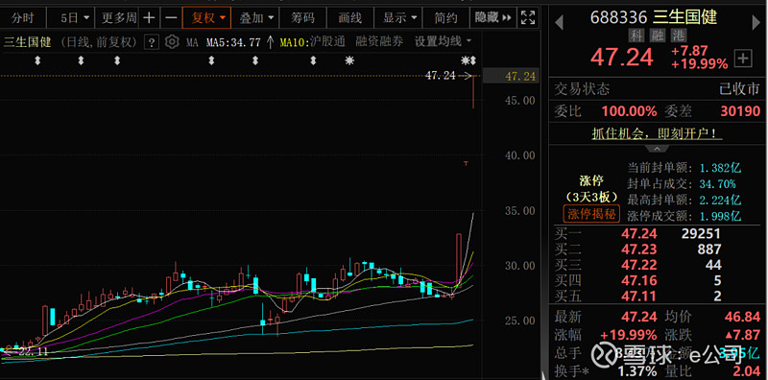Image resolution: width=768 pixels, height=380 pixels.
Task: Open 更多周 more periods menu
Action: click(x=119, y=18)
